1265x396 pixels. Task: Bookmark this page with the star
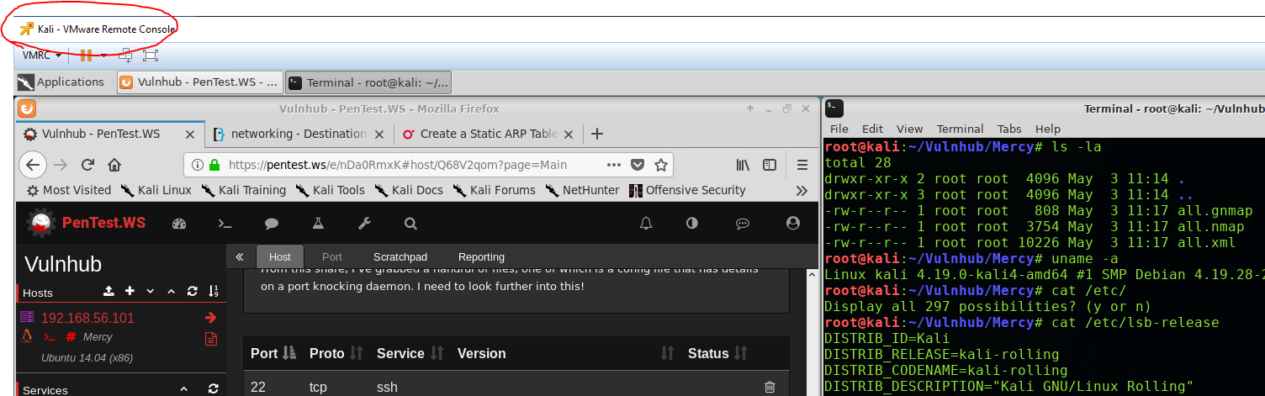coord(661,164)
